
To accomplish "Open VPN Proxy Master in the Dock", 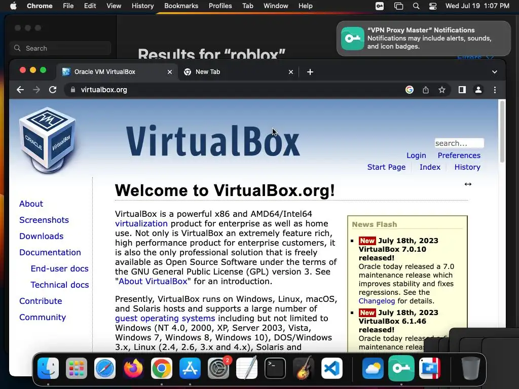I will (401, 368).
